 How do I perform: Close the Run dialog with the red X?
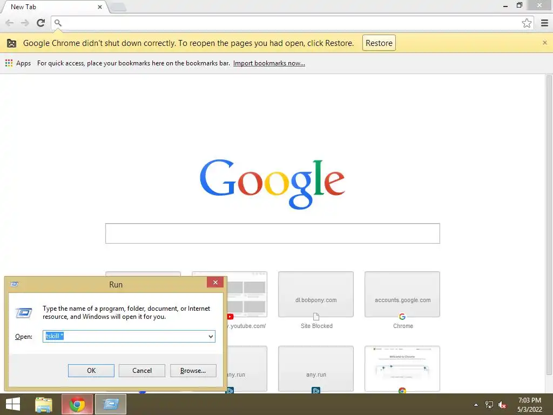215,282
